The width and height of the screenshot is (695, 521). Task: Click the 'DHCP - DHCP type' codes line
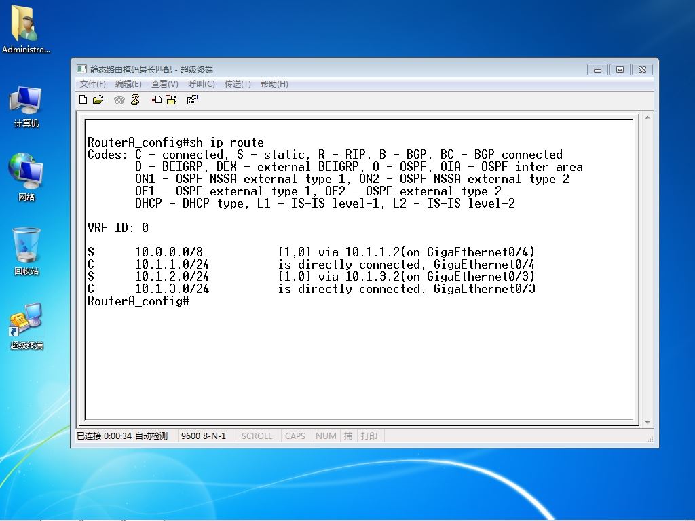325,204
